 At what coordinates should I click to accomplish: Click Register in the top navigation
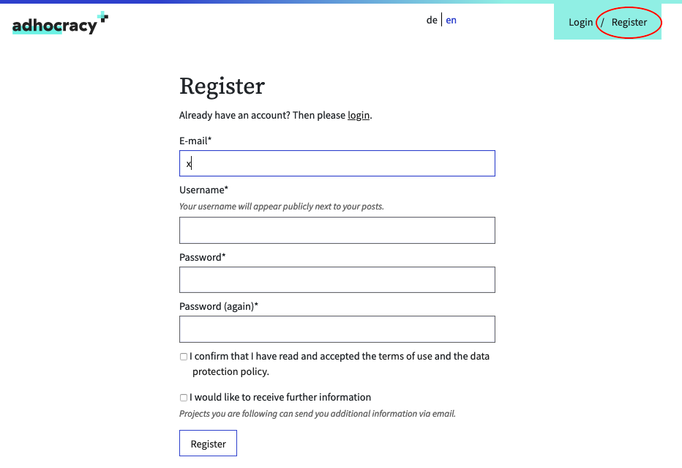(x=629, y=22)
